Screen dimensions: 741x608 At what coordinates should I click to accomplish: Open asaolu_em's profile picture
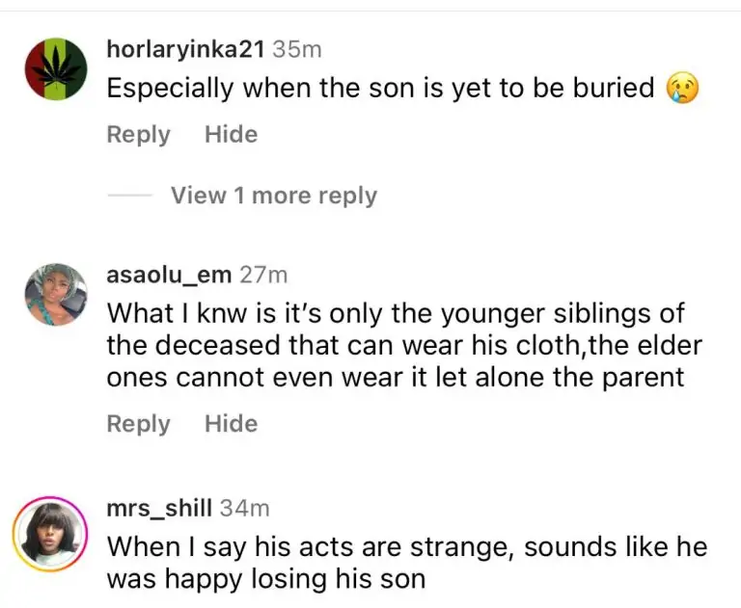(x=53, y=295)
